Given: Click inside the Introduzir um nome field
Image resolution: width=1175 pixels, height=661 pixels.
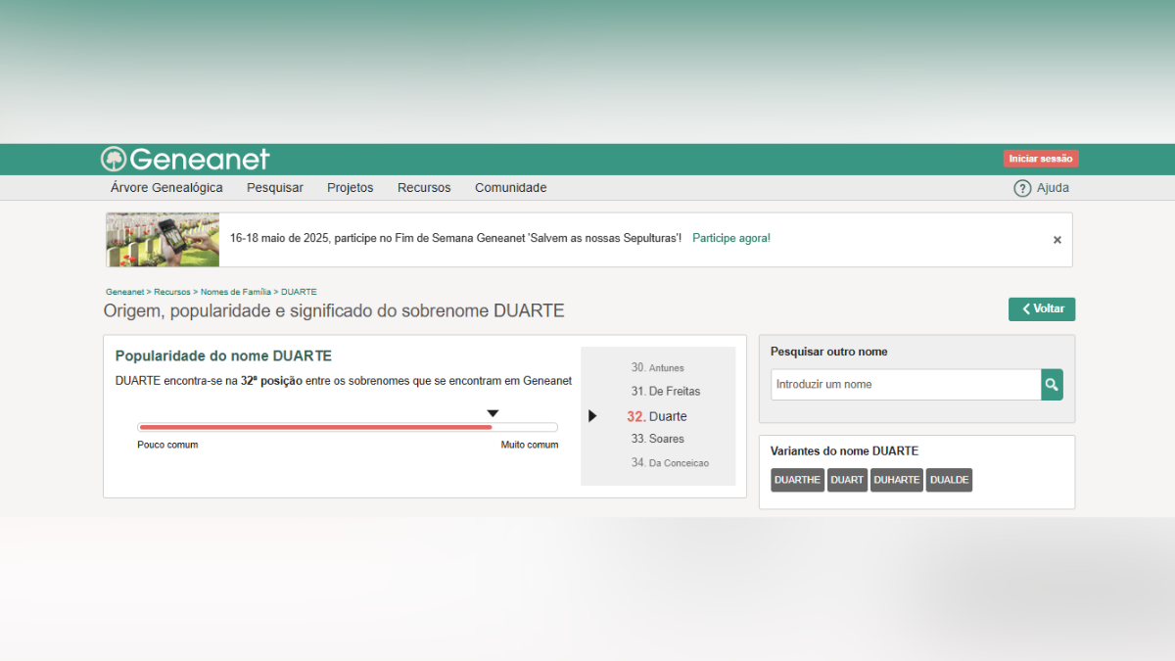Looking at the screenshot, I should pyautogui.click(x=905, y=385).
